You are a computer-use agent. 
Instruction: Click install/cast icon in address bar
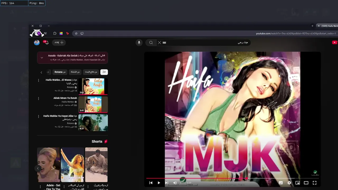tap(82, 34)
